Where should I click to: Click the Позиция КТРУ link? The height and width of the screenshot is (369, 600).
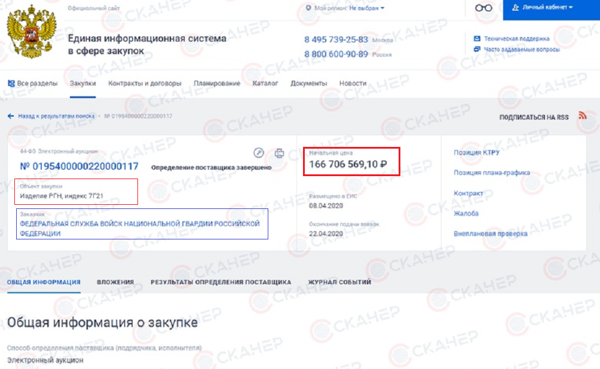point(477,153)
